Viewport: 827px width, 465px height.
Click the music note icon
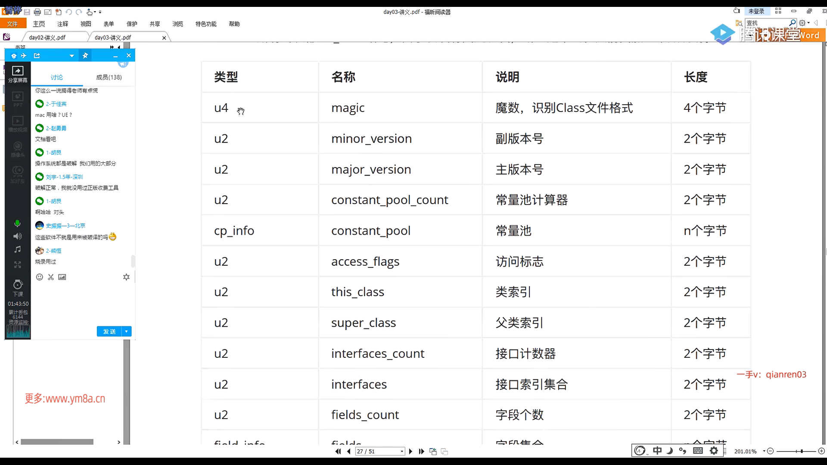pos(17,250)
